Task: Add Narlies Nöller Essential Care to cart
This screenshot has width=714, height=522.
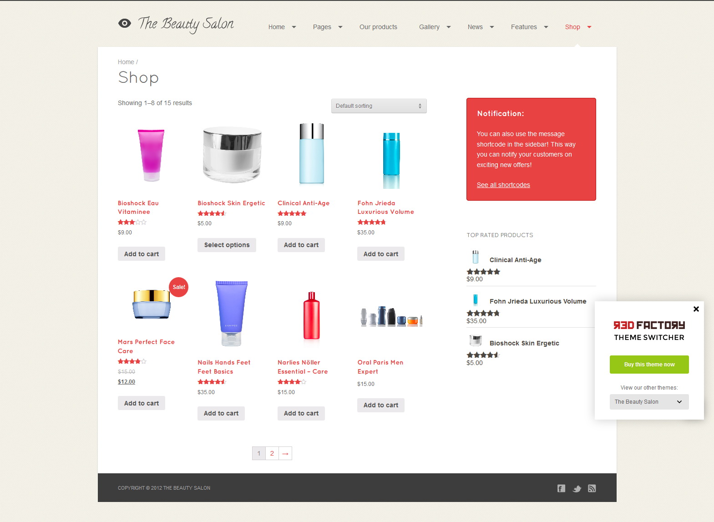Action: (301, 413)
